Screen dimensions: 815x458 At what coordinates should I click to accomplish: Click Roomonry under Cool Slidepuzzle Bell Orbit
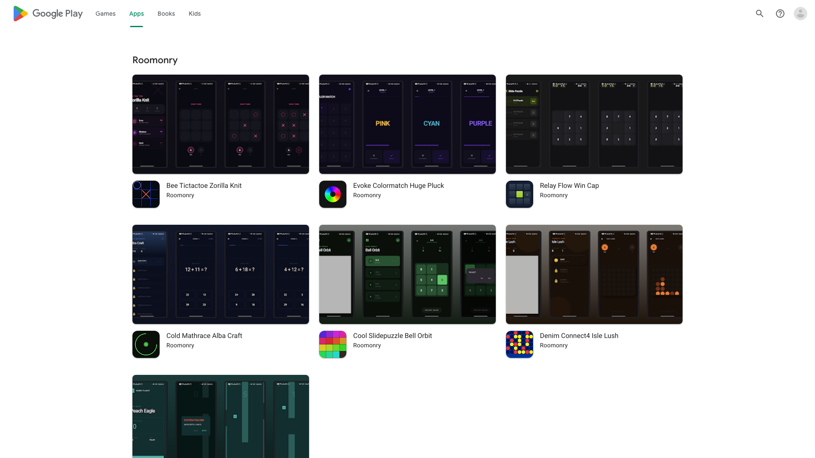point(367,346)
